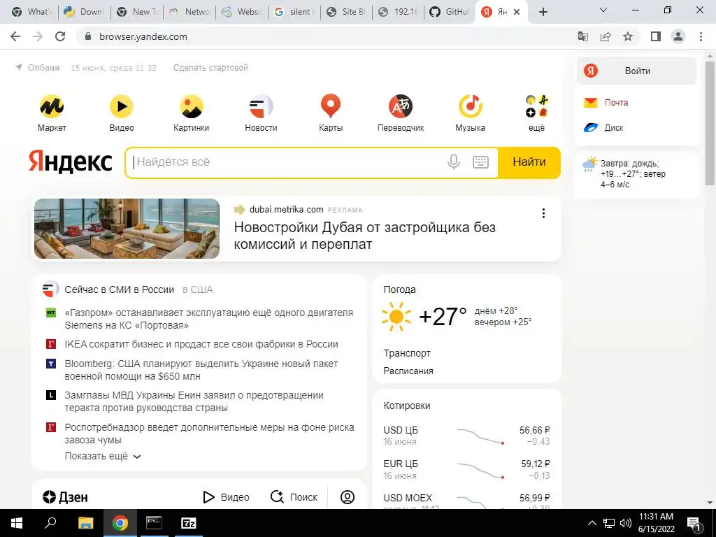Open USD ЦБ exchange rate row
The image size is (716, 537).
click(x=466, y=436)
